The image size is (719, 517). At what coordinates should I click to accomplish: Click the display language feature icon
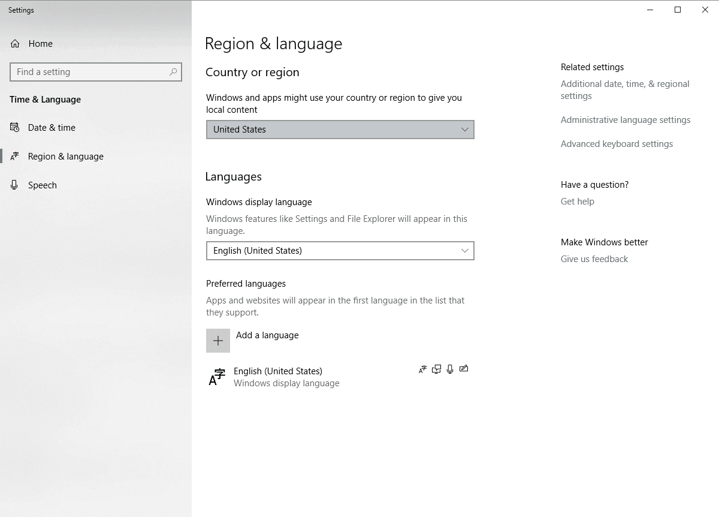(422, 369)
